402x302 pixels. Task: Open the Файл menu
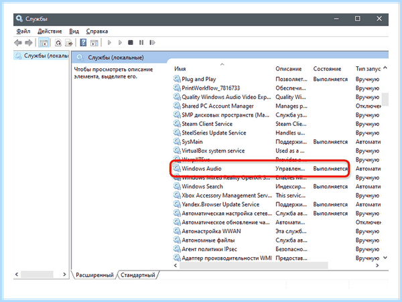[23, 31]
